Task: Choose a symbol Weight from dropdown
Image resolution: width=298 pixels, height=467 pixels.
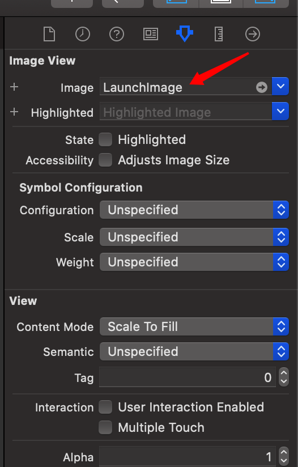Action: pos(194,262)
